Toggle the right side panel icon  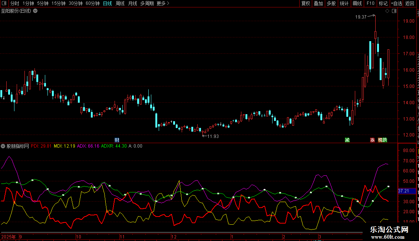pos(394,11)
